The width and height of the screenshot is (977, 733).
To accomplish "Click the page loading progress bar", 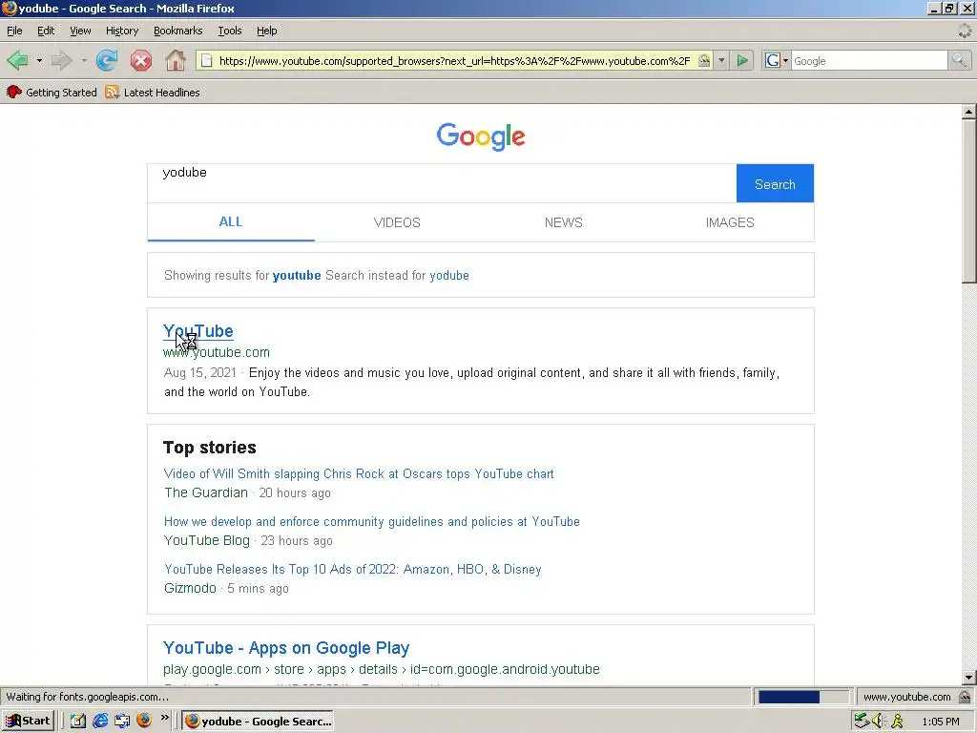I will pyautogui.click(x=802, y=697).
